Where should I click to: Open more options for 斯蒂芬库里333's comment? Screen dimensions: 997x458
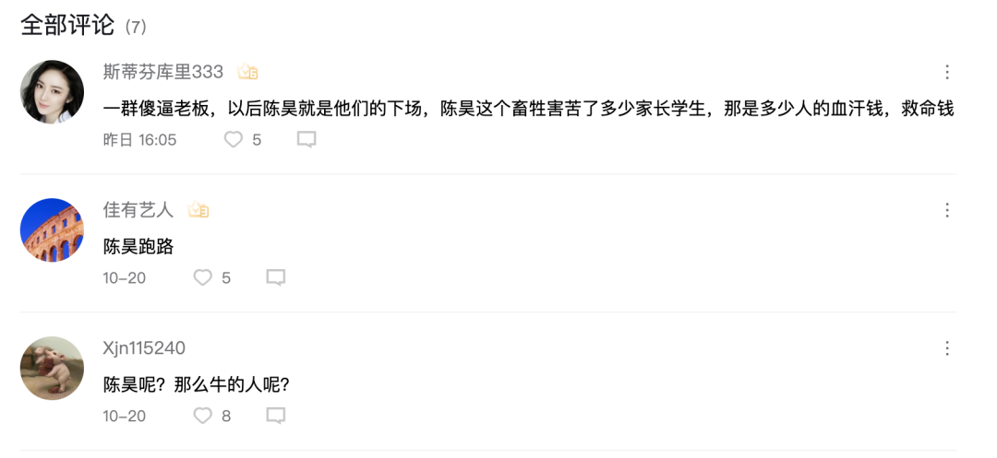pos(947,72)
